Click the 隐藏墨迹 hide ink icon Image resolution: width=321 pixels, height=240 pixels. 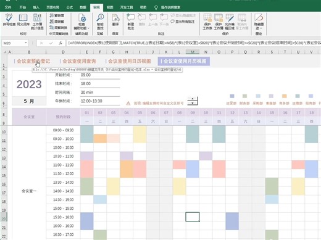click(x=259, y=17)
